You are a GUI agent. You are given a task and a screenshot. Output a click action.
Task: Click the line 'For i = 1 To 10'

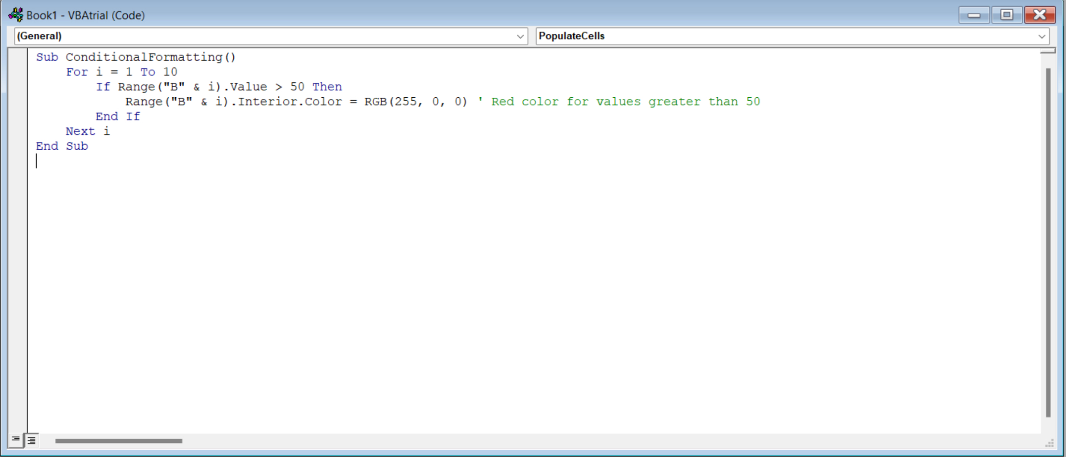point(121,72)
